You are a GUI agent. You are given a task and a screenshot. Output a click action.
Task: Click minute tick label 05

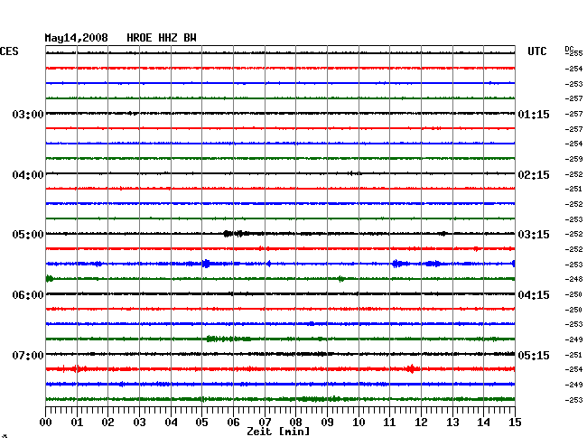[x=201, y=423]
